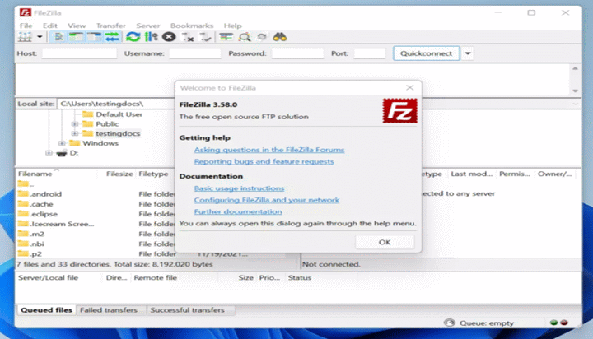Expand the testingdocs folder node

click(x=75, y=133)
